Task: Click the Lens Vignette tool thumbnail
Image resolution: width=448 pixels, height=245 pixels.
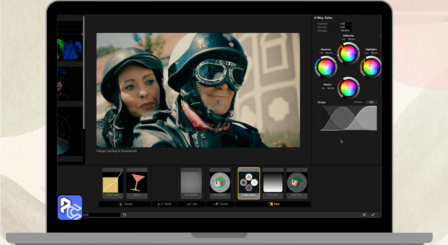Action: [x=191, y=182]
